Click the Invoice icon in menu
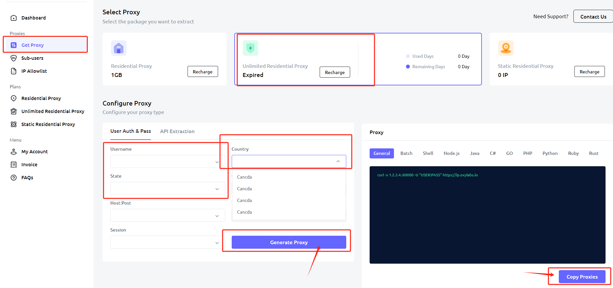Image resolution: width=613 pixels, height=288 pixels. click(14, 165)
